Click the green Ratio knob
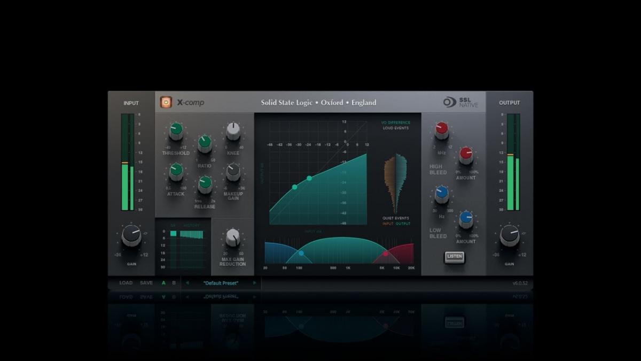 click(205, 144)
